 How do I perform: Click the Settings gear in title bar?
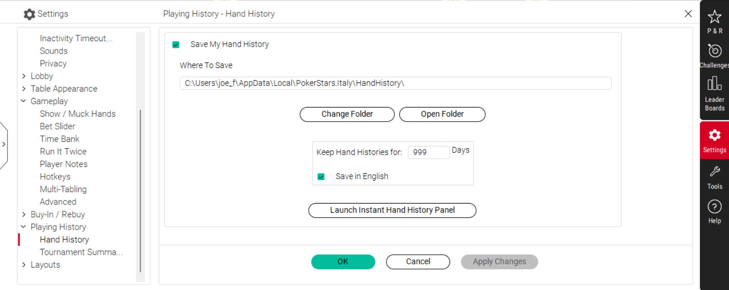[x=29, y=14]
